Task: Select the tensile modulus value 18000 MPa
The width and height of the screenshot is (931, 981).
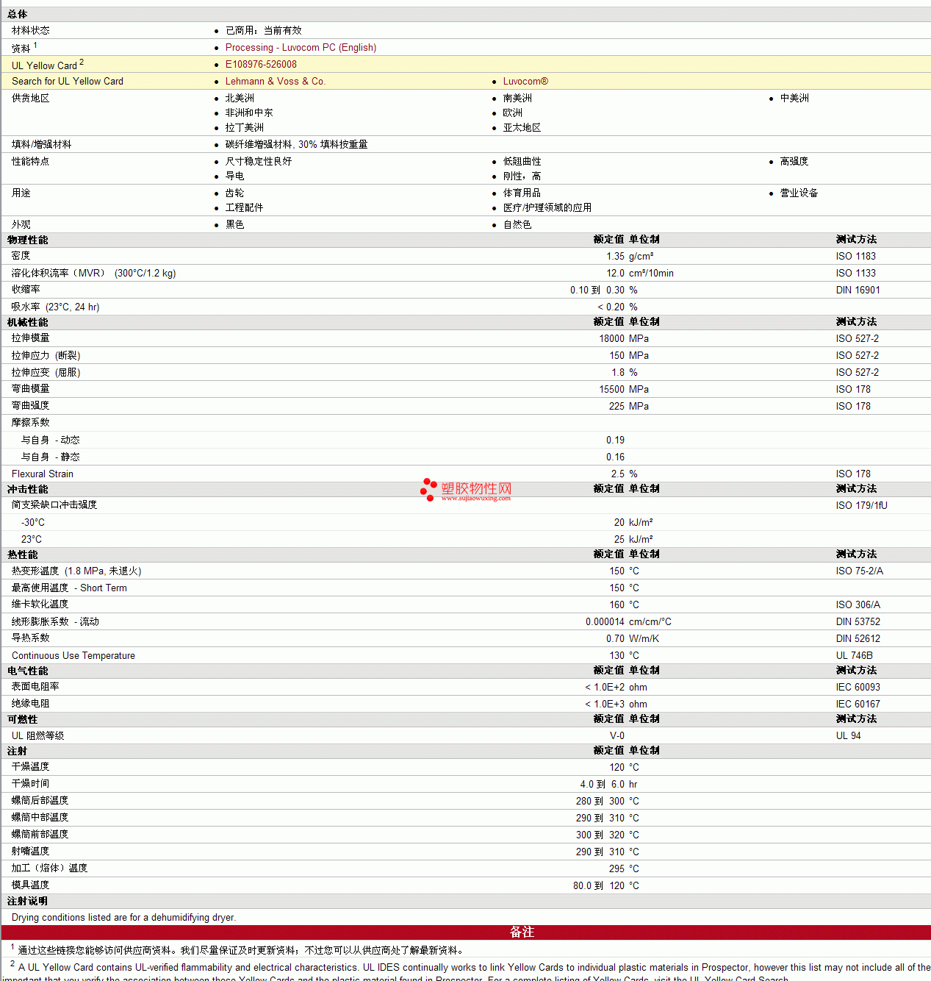Action: 624,338
